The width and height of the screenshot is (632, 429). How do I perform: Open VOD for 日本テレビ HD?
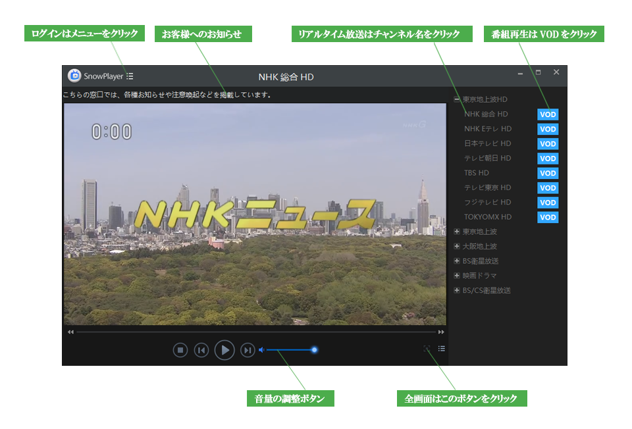tap(548, 144)
